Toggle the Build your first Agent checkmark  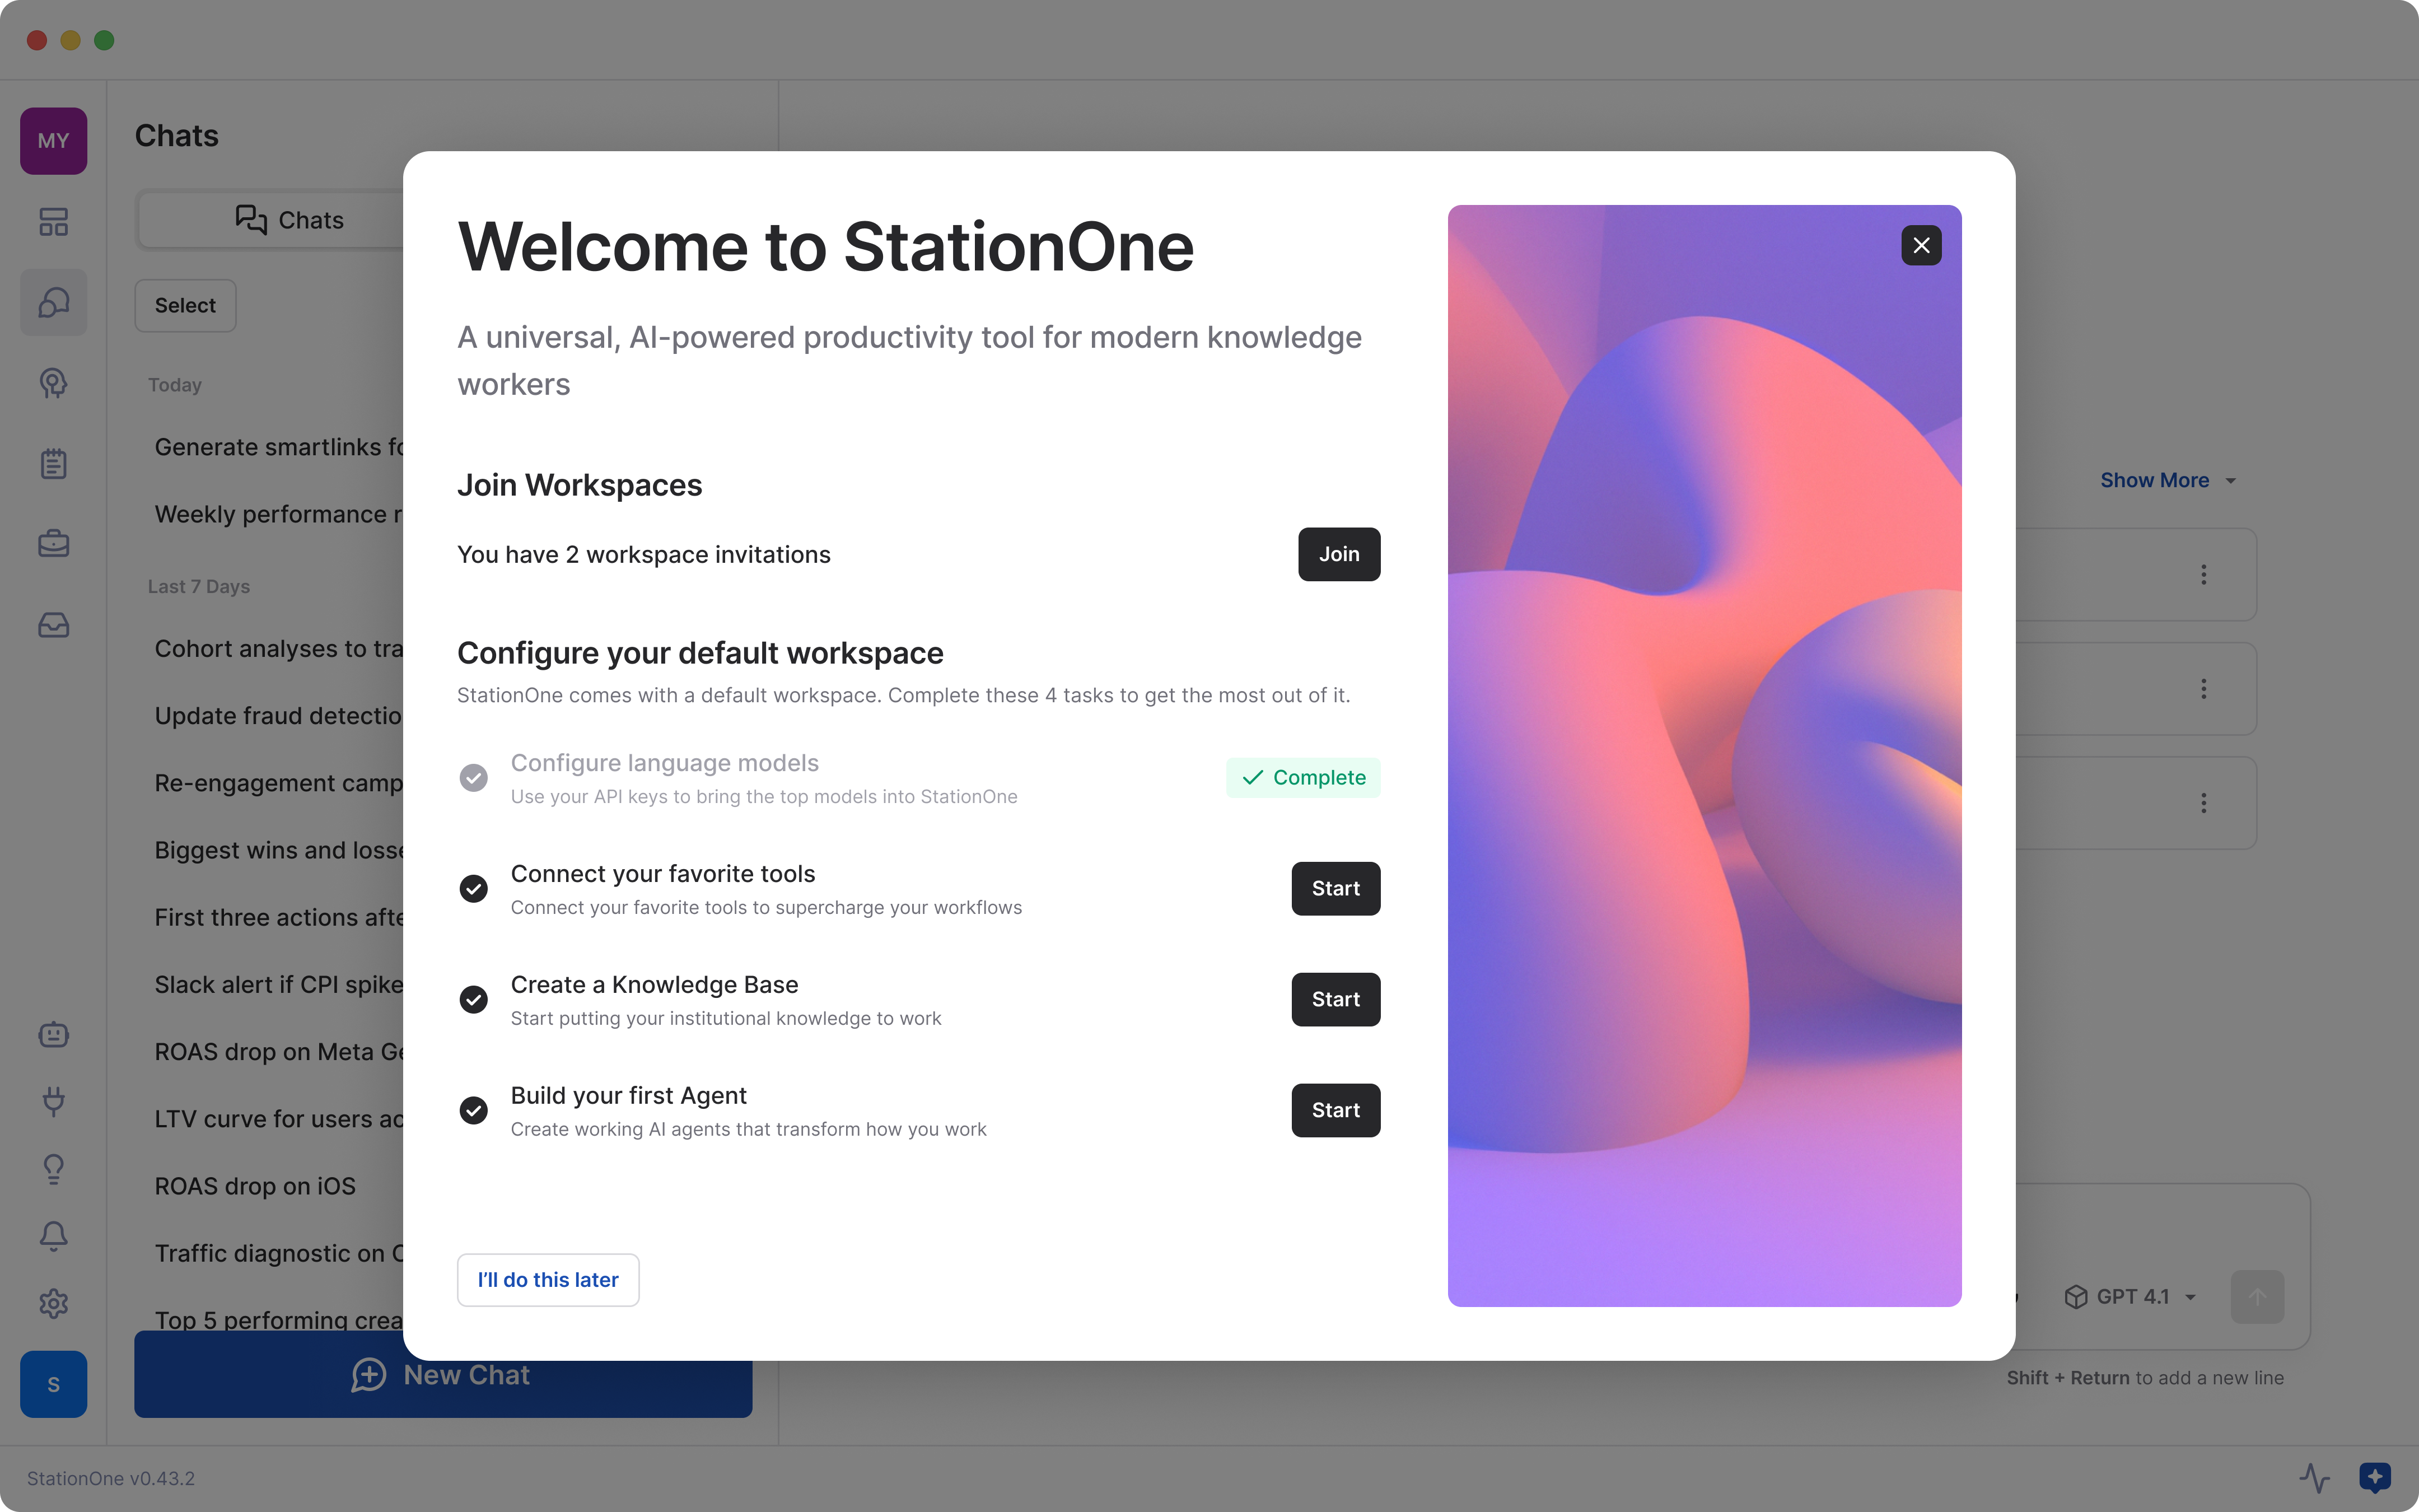tap(473, 1110)
